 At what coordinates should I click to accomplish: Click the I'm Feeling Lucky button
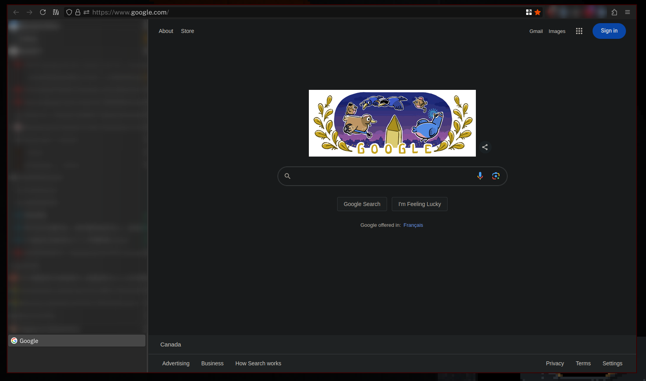tap(419, 204)
